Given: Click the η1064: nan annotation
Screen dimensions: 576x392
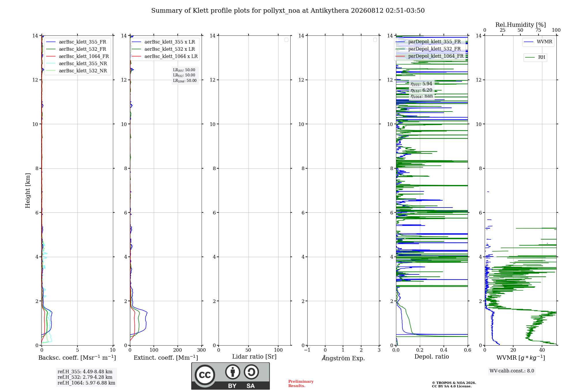Looking at the screenshot, I should tap(422, 96).
